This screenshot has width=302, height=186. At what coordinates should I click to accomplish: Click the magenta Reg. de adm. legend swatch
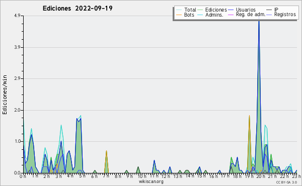coord(231,15)
